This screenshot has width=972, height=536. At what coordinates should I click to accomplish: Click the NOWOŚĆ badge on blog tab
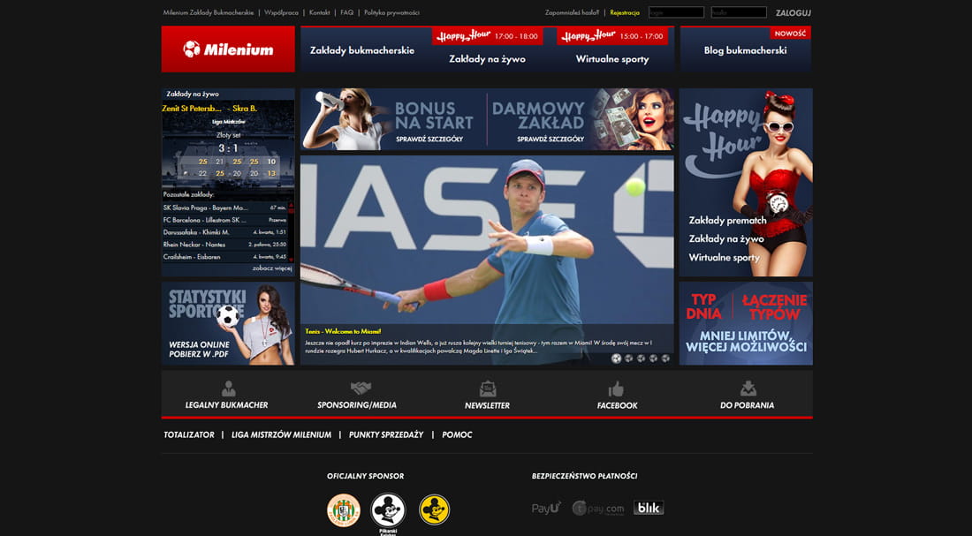790,34
